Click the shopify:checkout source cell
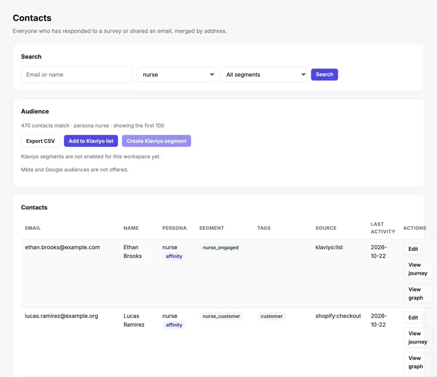 (x=338, y=316)
